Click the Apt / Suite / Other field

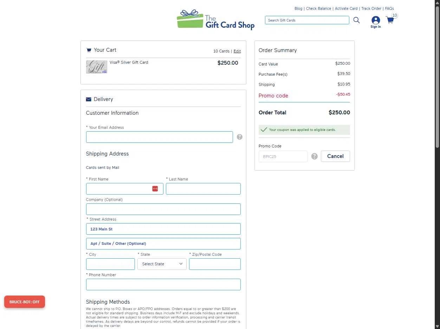[163, 243]
